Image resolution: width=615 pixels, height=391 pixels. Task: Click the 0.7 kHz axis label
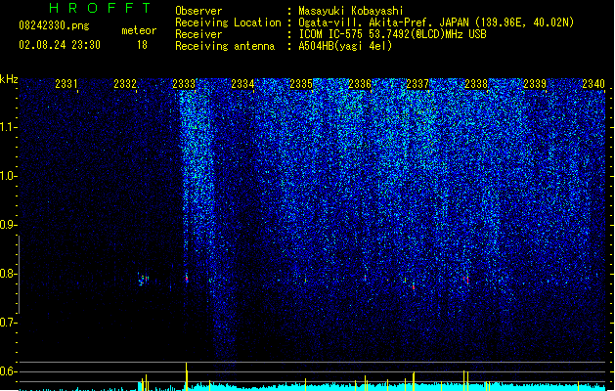[8, 323]
